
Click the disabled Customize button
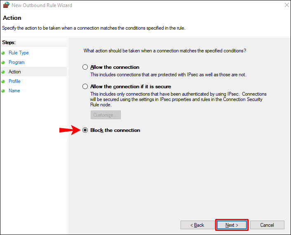[x=106, y=115]
